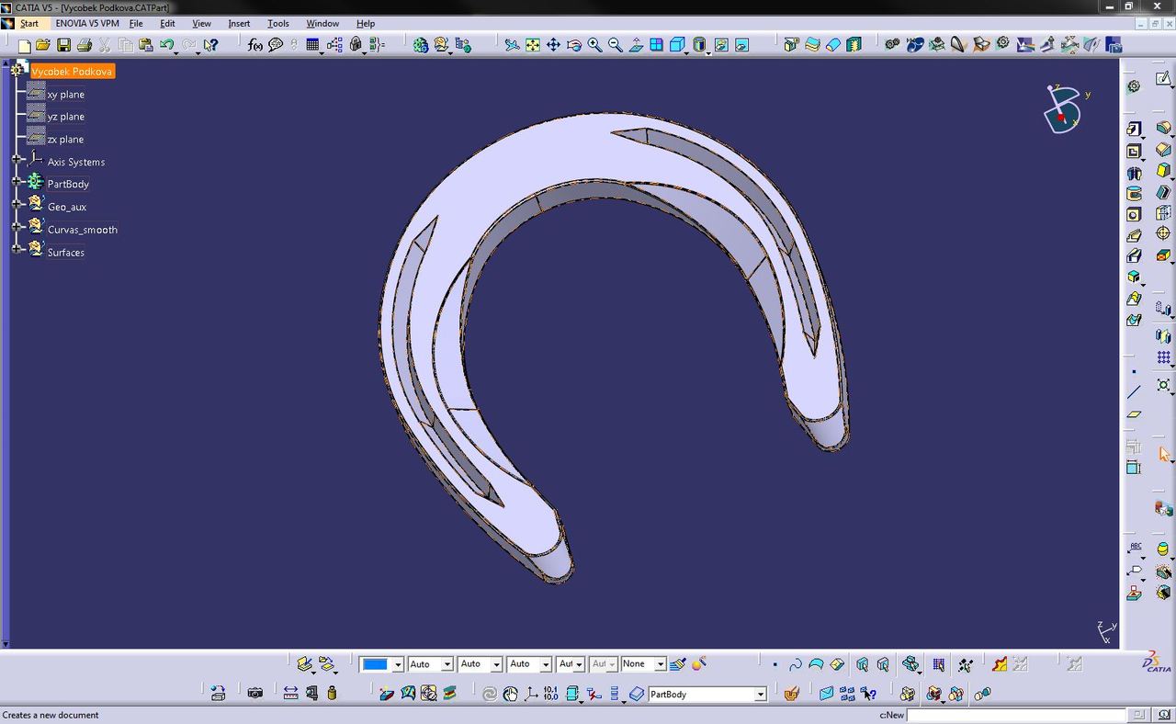The image size is (1176, 724).
Task: Open the Design Table tool
Action: tap(313, 45)
